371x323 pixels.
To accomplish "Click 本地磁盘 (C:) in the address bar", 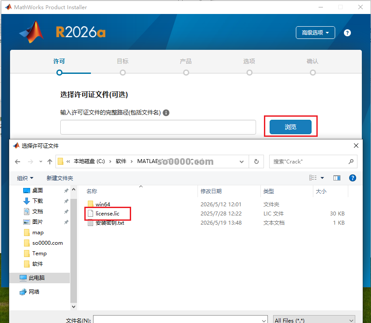I will (89, 161).
